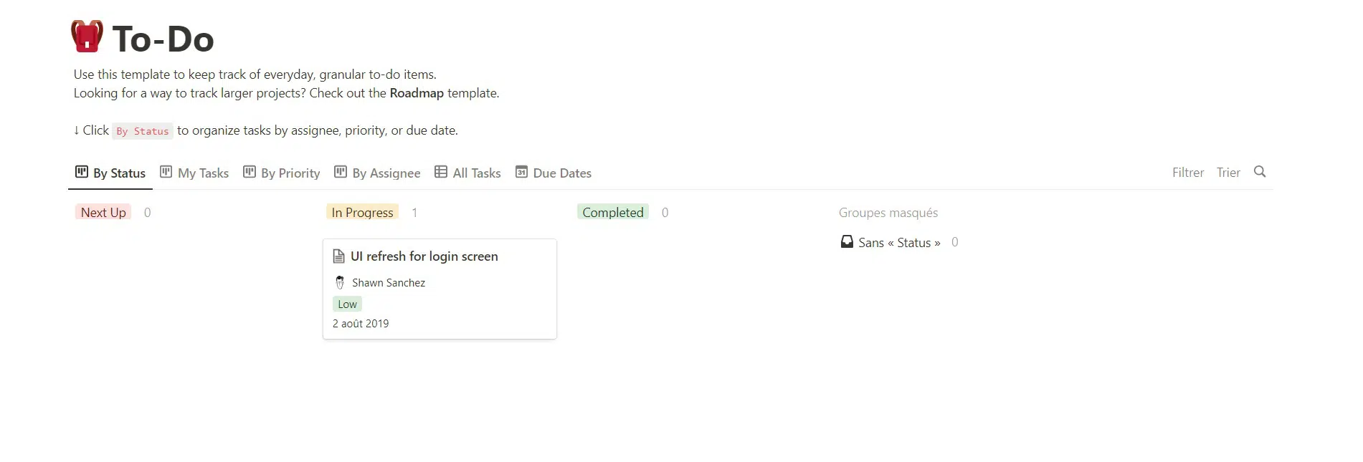
Task: Open the Filtrer filter options
Action: tap(1187, 173)
